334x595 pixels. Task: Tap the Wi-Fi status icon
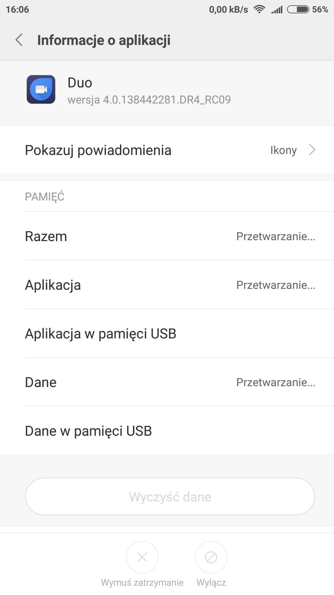click(259, 10)
